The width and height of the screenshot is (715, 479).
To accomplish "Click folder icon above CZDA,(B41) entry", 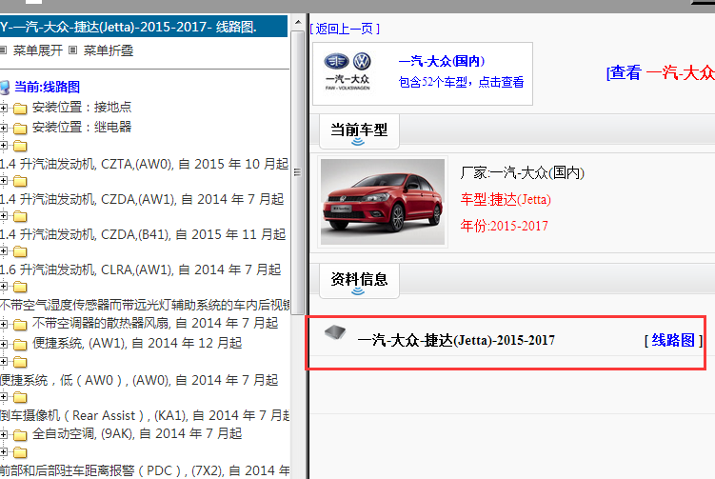I will [x=20, y=216].
